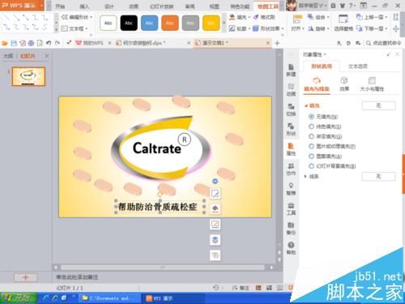Click the open file folder icon
The height and width of the screenshot is (304, 405).
pos(5,43)
